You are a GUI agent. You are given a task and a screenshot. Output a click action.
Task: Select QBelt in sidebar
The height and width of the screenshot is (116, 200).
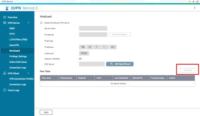(12, 28)
